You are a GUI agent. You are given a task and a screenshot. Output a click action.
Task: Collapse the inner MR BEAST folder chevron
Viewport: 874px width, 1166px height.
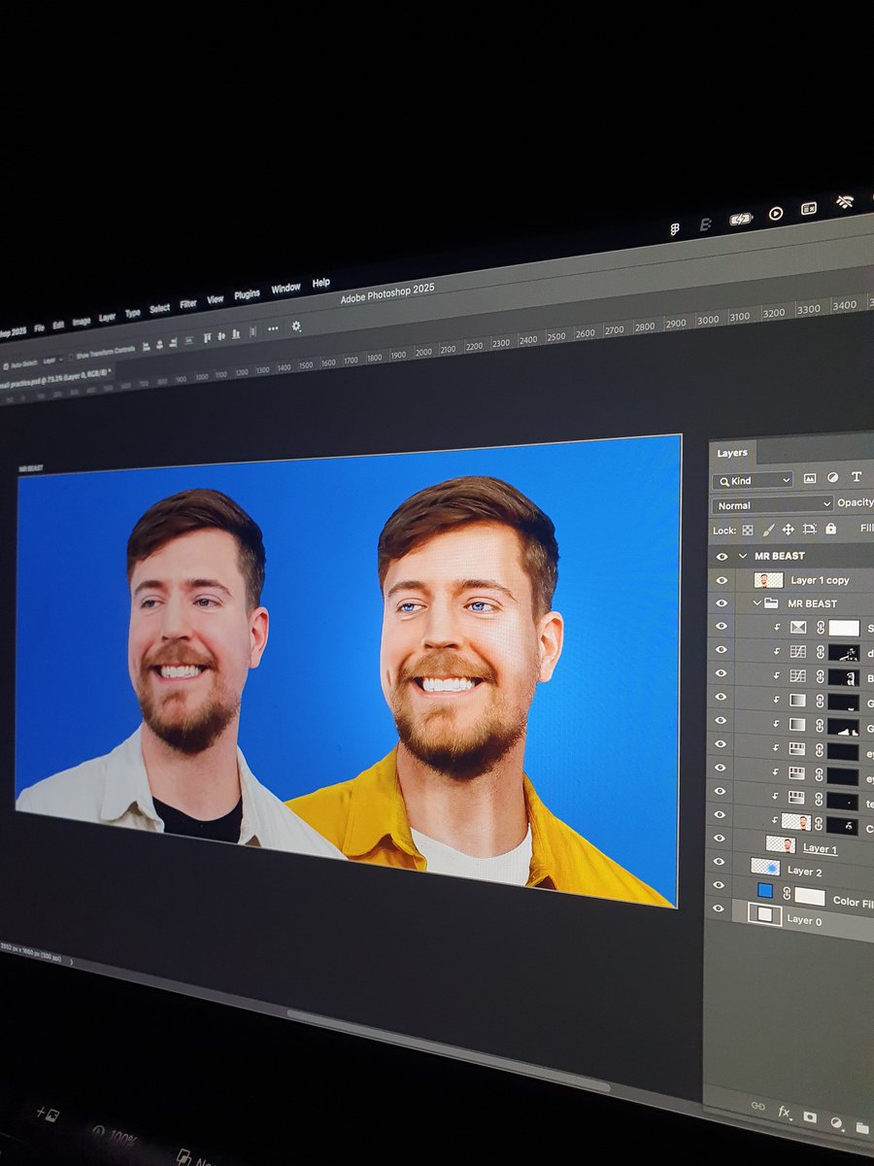[x=757, y=603]
